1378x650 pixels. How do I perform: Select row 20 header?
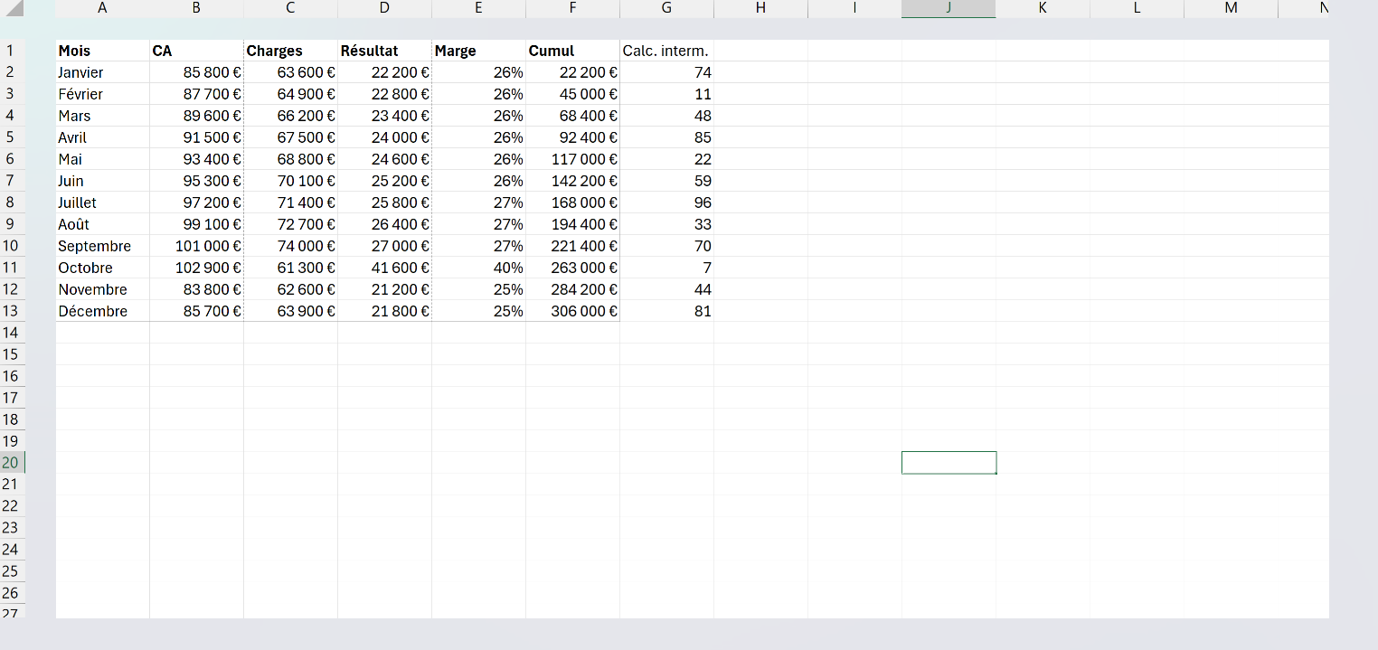[11, 463]
